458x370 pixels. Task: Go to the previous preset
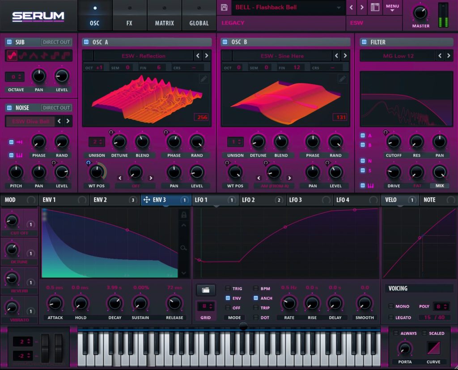point(352,7)
